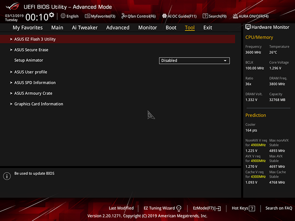Viewport: 295px width, 221px height.
Task: Open Search(F9) question mark icon
Action: (205, 16)
